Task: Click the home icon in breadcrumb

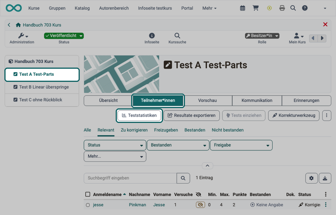Action: tap(18, 25)
